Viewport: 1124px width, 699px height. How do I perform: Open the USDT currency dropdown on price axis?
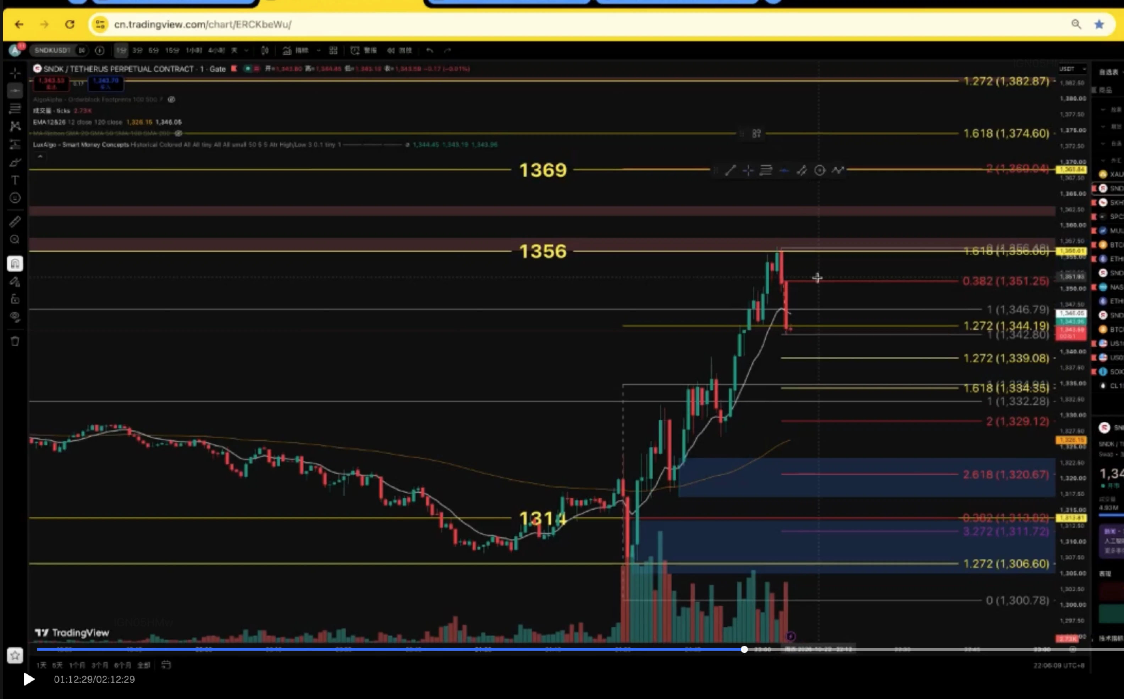pos(1072,69)
